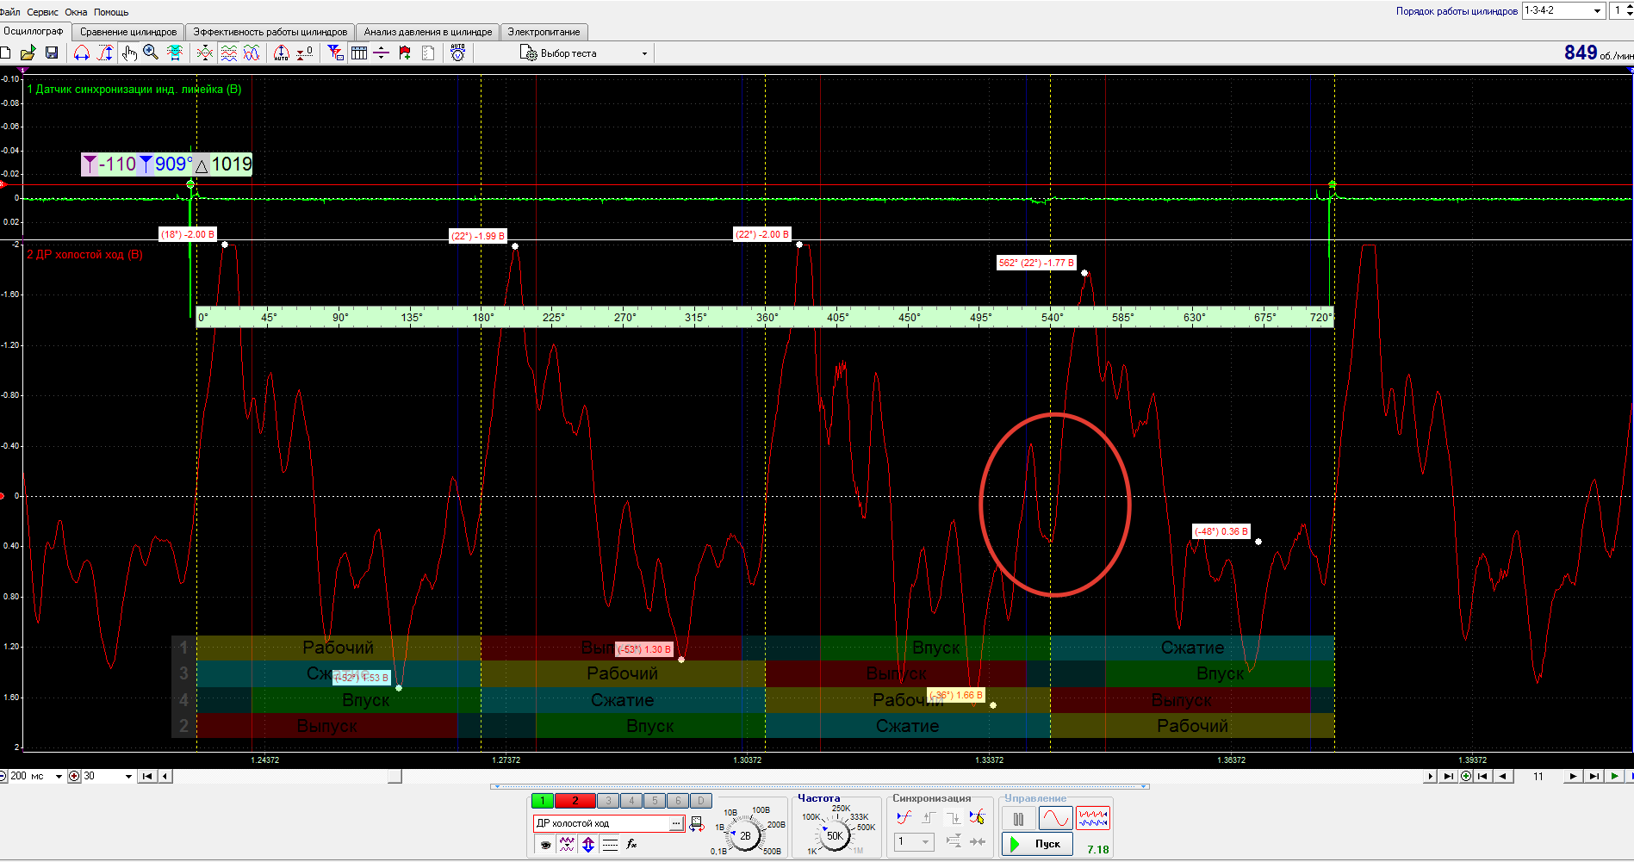This screenshot has width=1634, height=862.
Task: Click the ДР холостой ход channel name field
Action: (601, 823)
